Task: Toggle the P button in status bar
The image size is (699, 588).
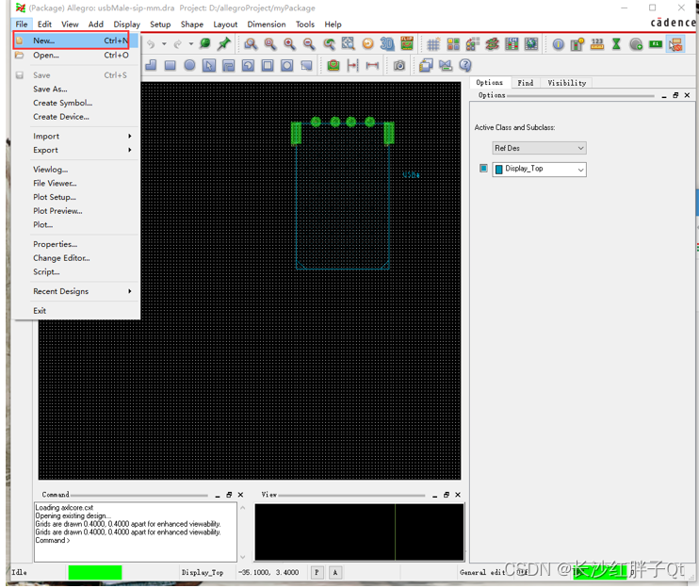Action: (317, 572)
